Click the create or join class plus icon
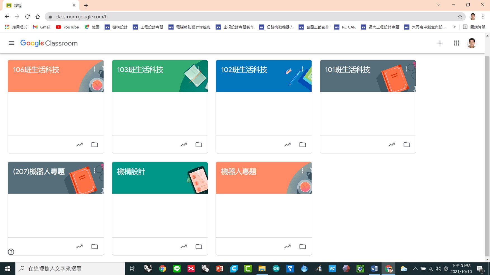The image size is (490, 275). (440, 43)
